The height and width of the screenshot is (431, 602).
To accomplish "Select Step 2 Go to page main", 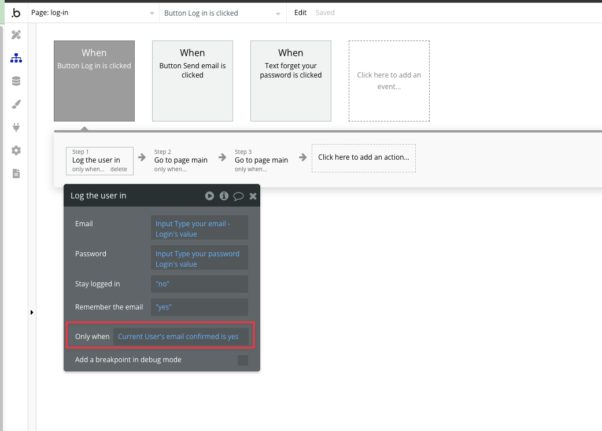I will tap(181, 160).
